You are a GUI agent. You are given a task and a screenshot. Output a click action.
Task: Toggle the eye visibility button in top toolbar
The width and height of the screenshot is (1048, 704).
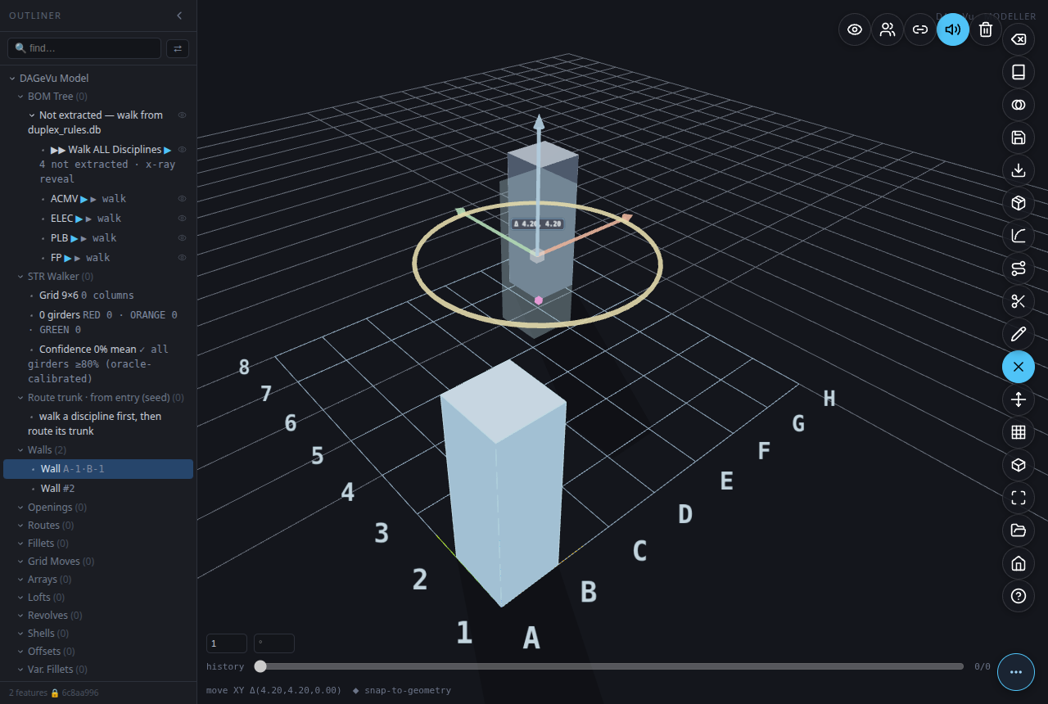855,29
